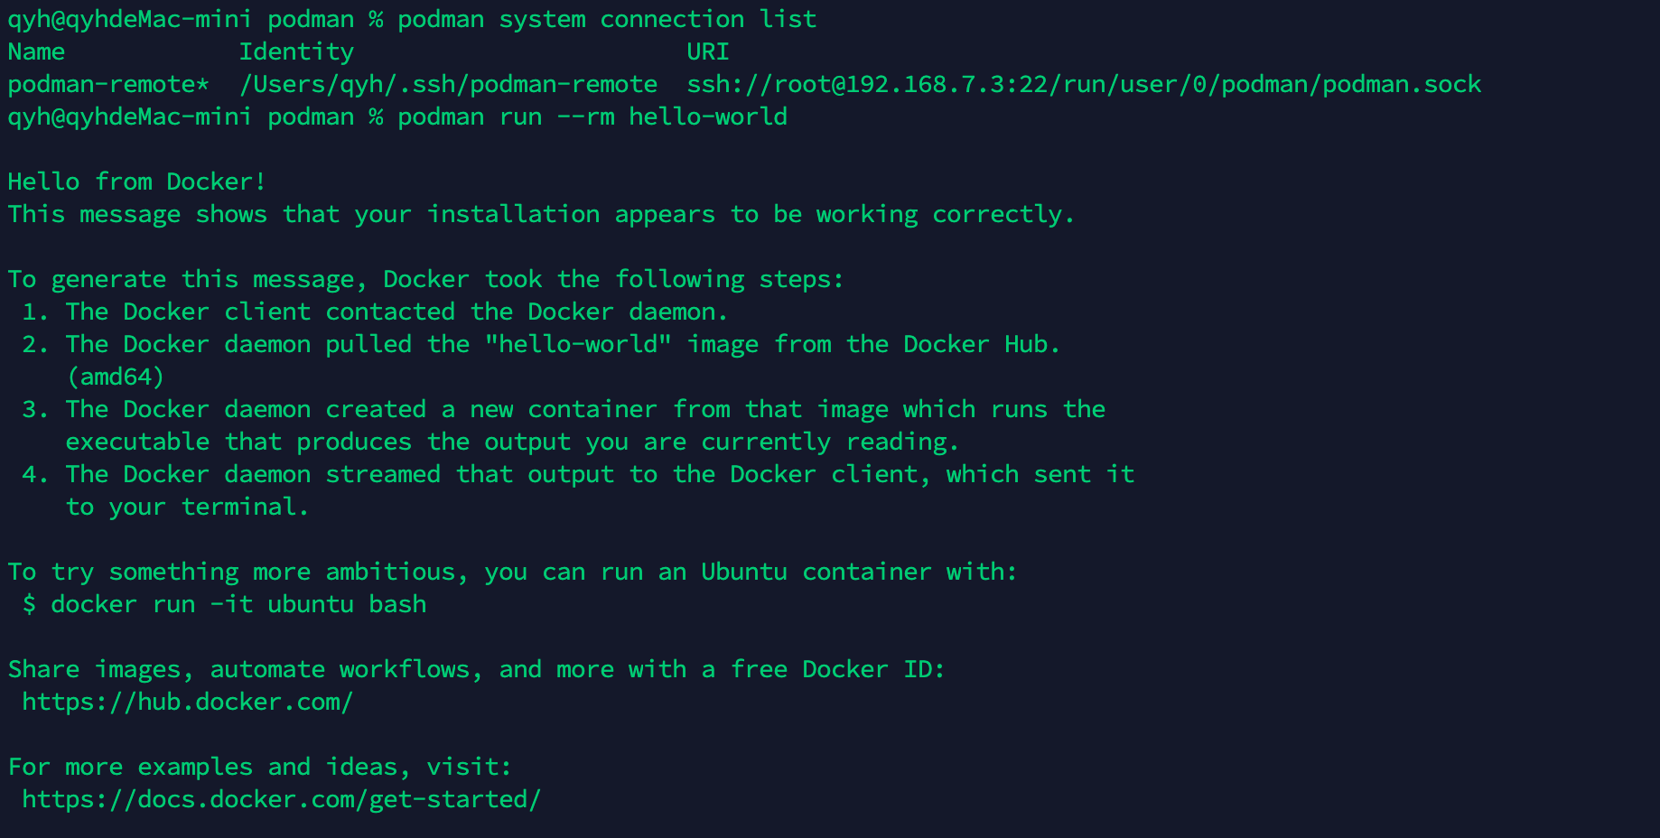Image resolution: width=1660 pixels, height=838 pixels.
Task: Click step 4 about daemon streaming output
Action: tap(578, 474)
